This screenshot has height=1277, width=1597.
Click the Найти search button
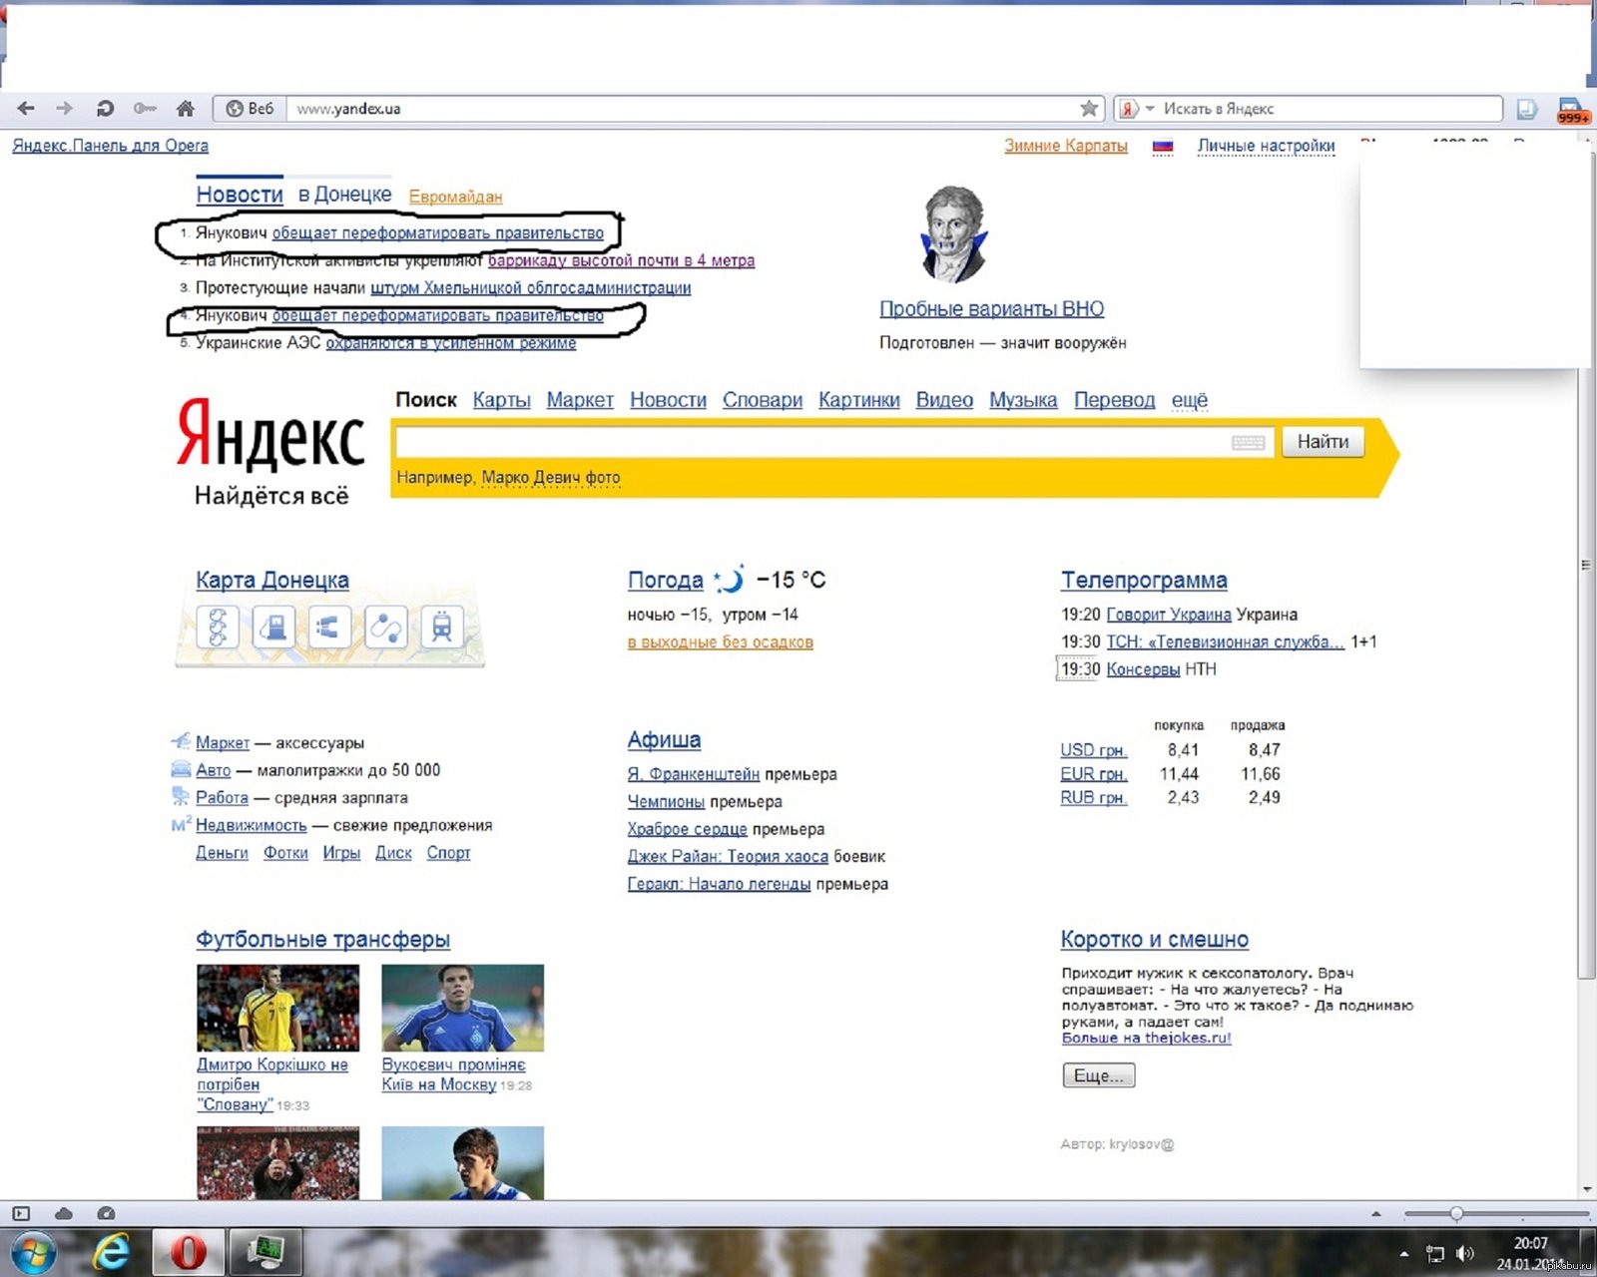1323,442
